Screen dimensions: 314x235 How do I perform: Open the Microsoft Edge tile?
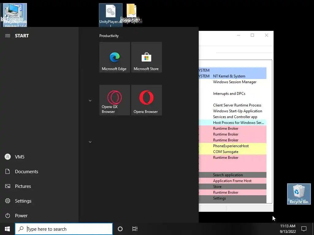[115, 57]
